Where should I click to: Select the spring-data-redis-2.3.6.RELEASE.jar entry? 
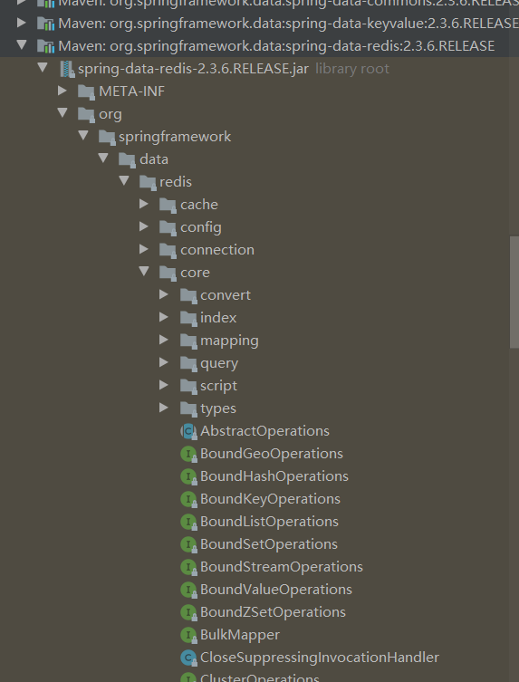pyautogui.click(x=193, y=69)
